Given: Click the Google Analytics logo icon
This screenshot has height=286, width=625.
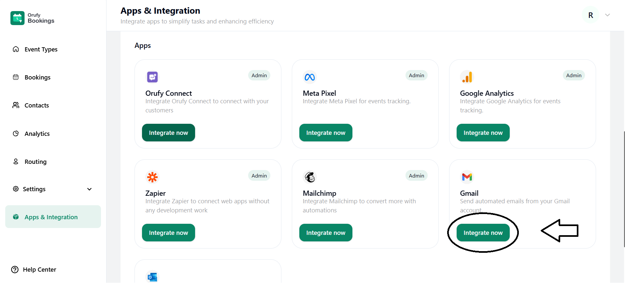Looking at the screenshot, I should (x=467, y=77).
